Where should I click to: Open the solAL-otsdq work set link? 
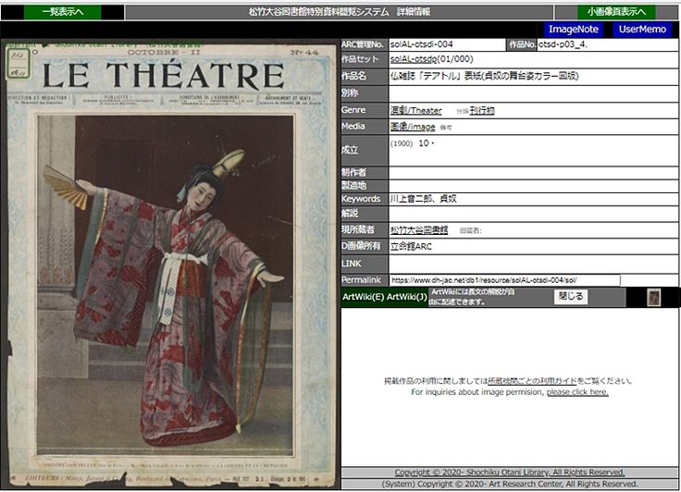[x=414, y=58]
